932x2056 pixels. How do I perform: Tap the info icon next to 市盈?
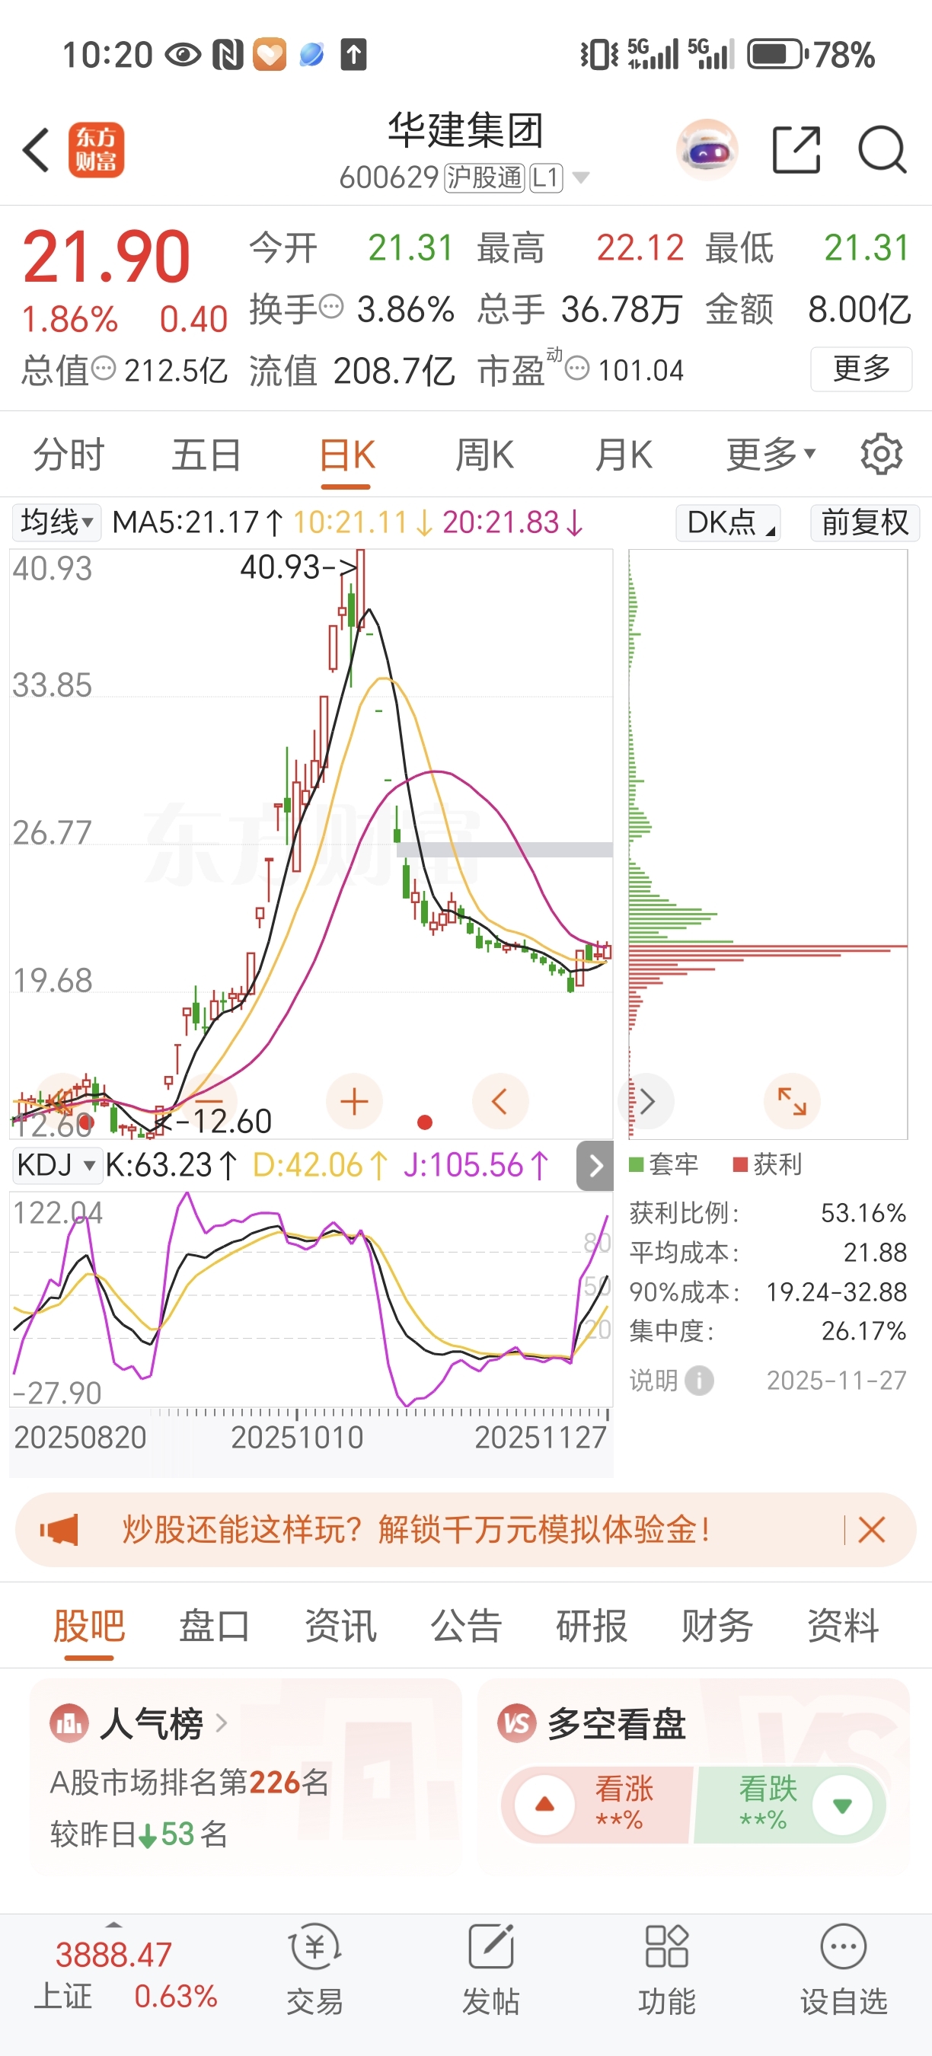point(577,369)
